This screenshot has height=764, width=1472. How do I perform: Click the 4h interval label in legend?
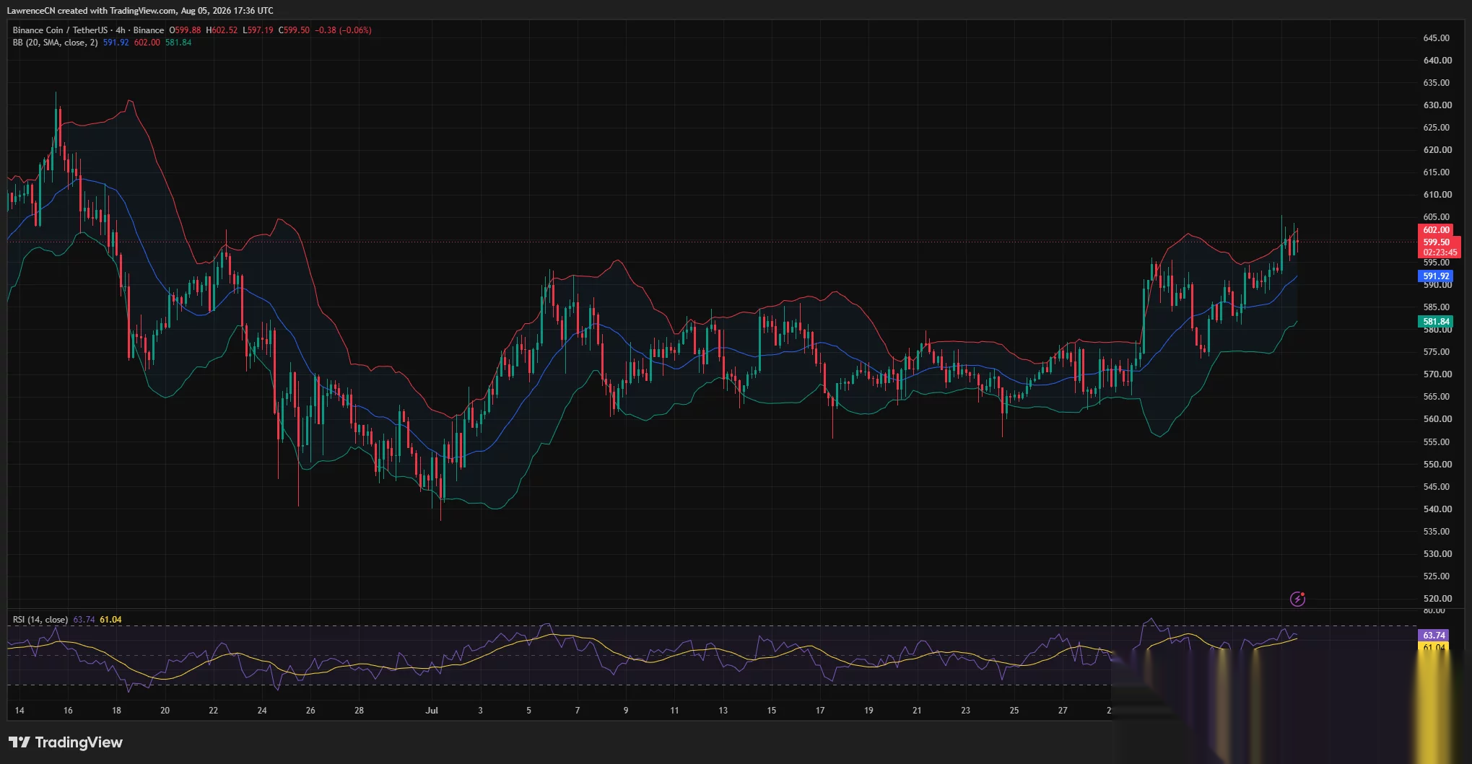coord(121,30)
